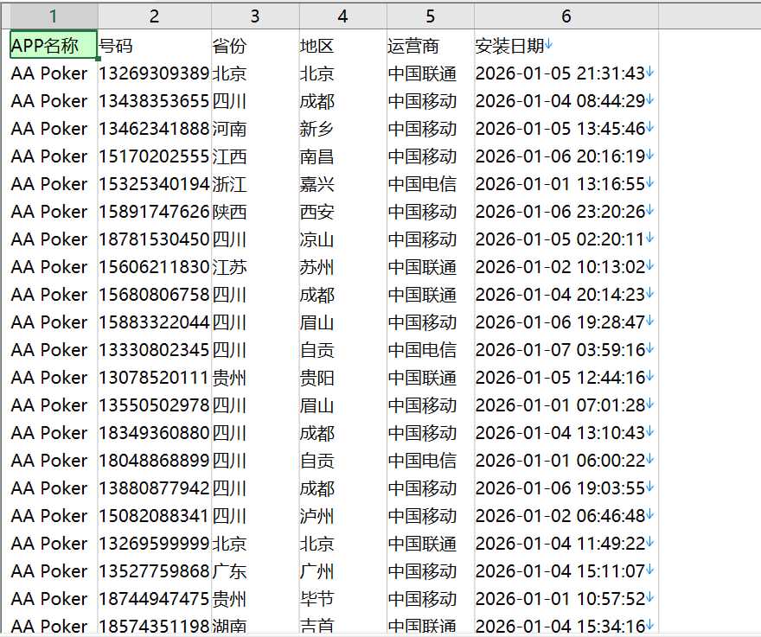Image resolution: width=761 pixels, height=637 pixels.
Task: Click date cell 2026-01-02 06:46:48
Action: click(566, 516)
